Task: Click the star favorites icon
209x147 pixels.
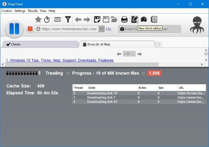Action: (38, 20)
